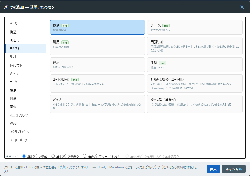Select the リード文 part card
The width and height of the screenshot is (250, 176).
click(195, 27)
